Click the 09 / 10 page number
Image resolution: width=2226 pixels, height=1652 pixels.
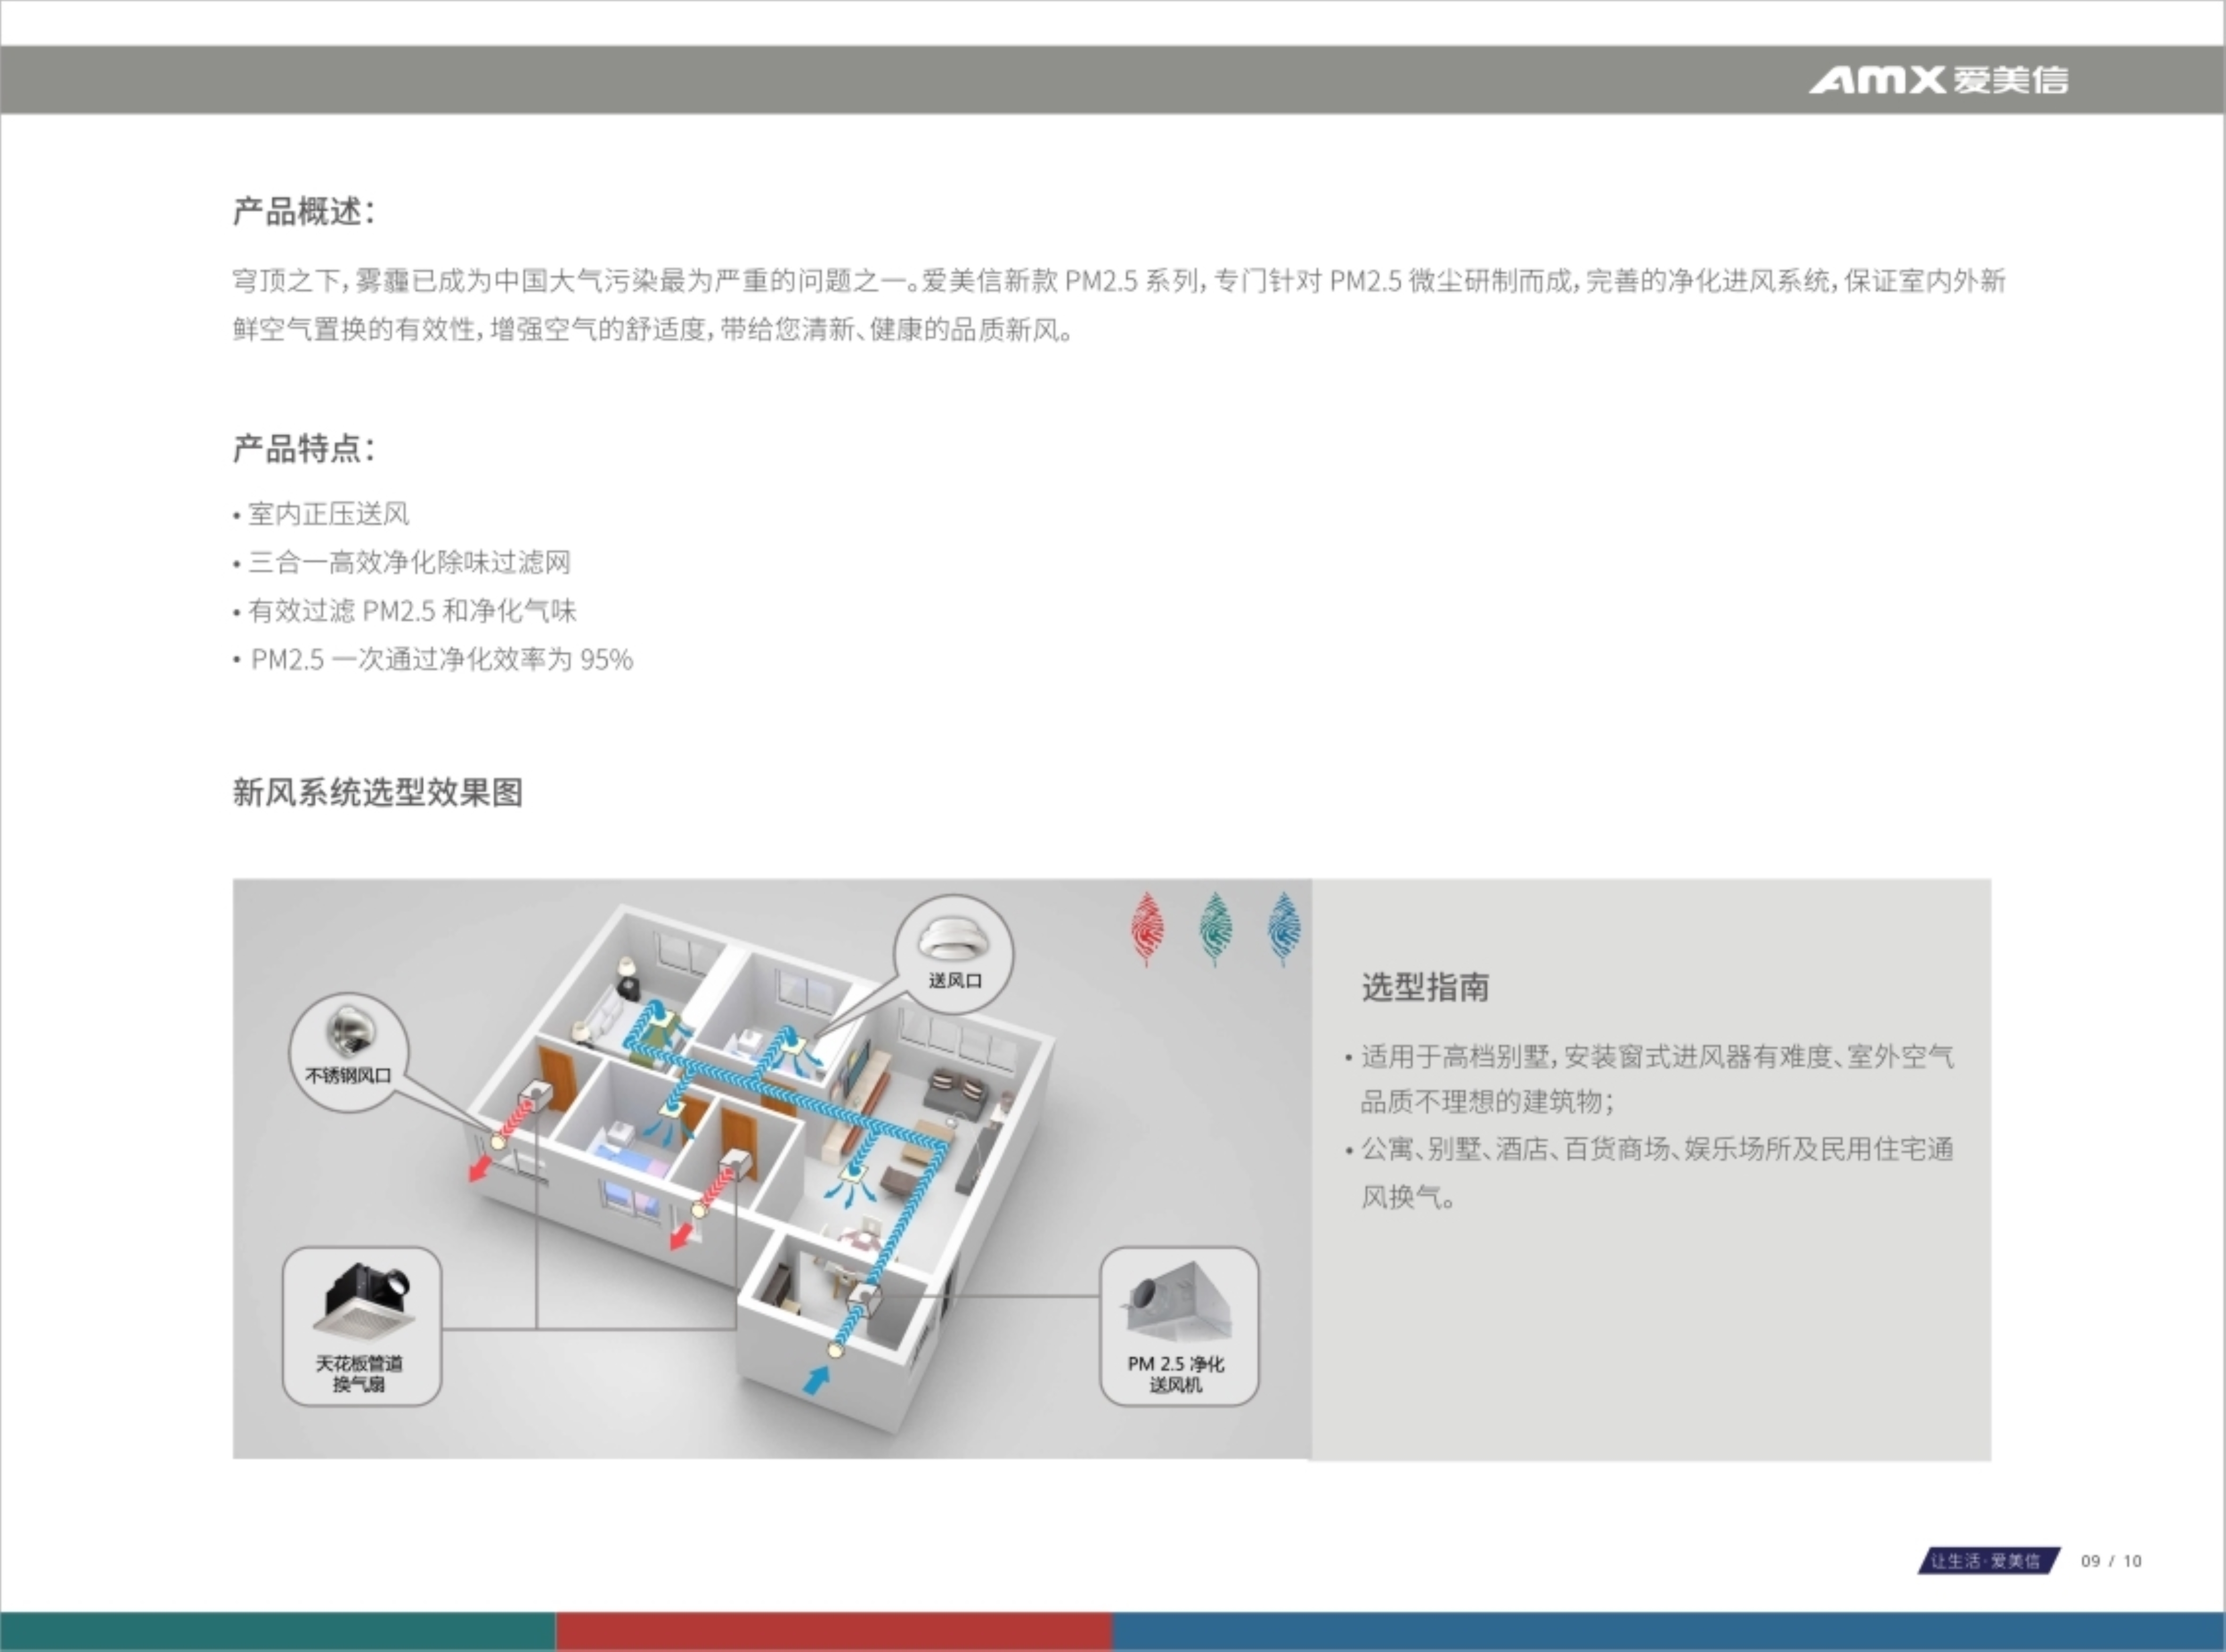click(2111, 1561)
